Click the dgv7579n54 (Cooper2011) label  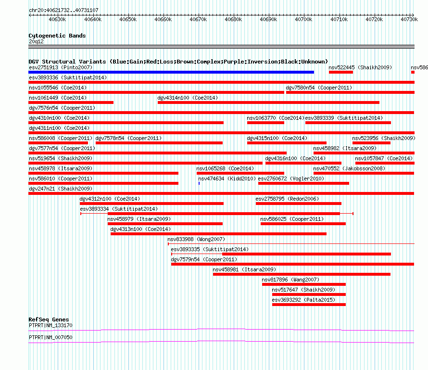coord(204,259)
